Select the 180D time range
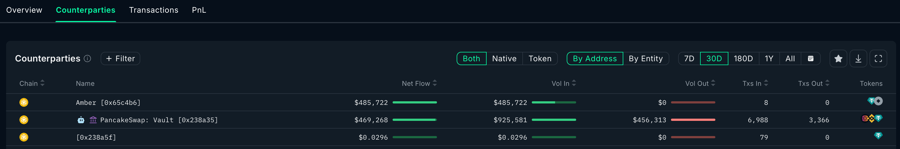The image size is (900, 149). [743, 59]
